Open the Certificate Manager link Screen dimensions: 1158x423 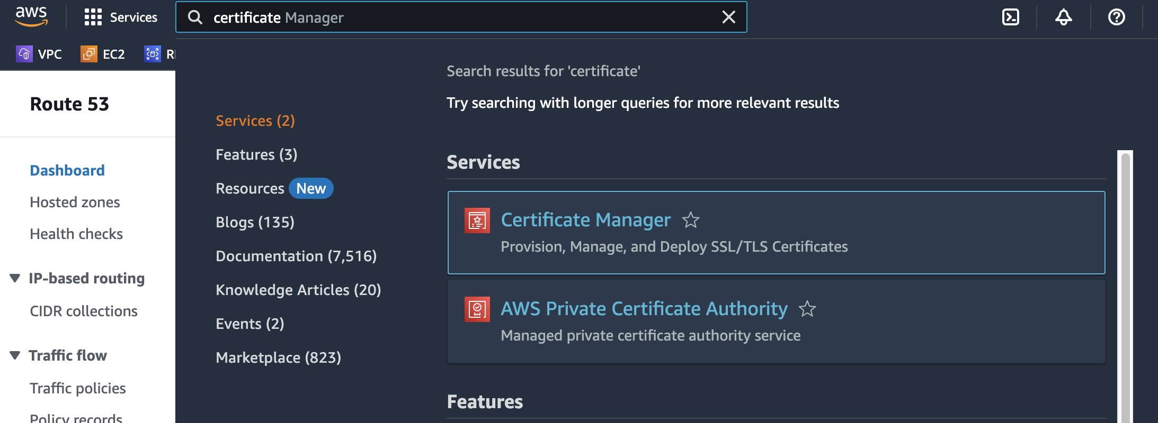click(585, 219)
